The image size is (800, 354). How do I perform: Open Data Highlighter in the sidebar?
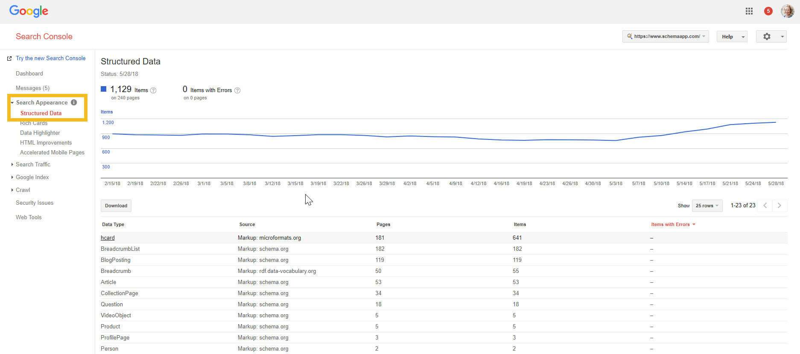(x=40, y=133)
